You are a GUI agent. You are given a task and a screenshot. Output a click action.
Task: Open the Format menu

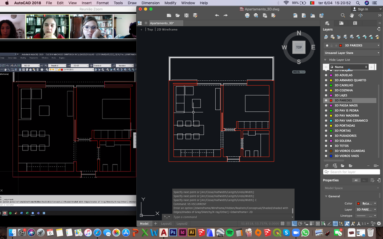102,3
